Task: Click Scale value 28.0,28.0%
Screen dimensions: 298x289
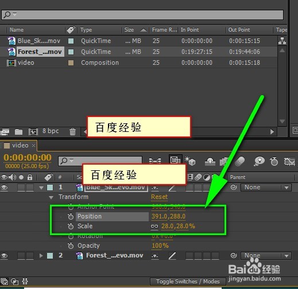Action: (178, 226)
